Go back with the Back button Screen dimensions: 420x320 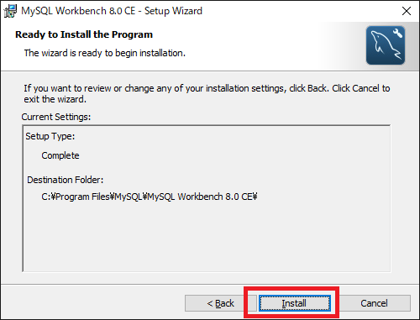[220, 303]
